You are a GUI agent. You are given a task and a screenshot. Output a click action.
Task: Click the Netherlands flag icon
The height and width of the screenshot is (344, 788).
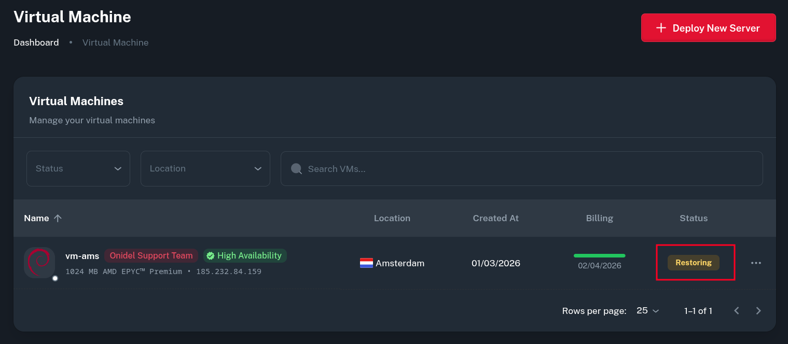[x=366, y=263]
